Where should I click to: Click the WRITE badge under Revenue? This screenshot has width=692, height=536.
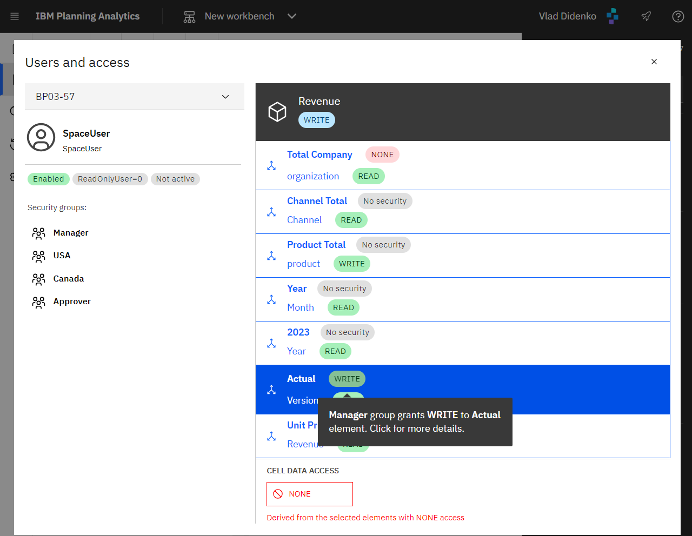pos(317,120)
